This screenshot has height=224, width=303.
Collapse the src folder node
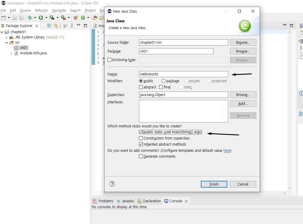click(6, 43)
